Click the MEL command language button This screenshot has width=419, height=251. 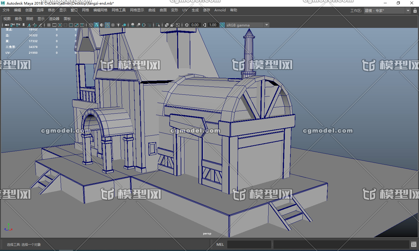220,245
